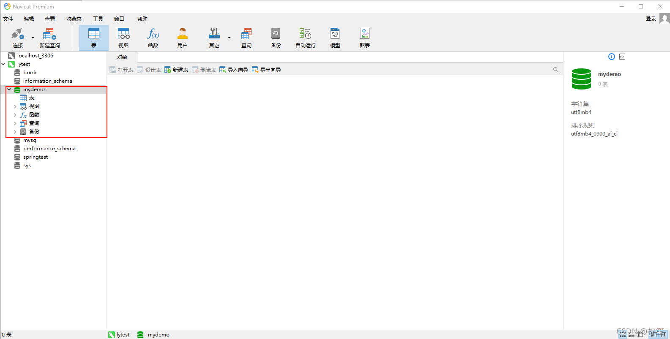Show the general info panel icon
Viewport: 670px width, 339px height.
pos(612,57)
